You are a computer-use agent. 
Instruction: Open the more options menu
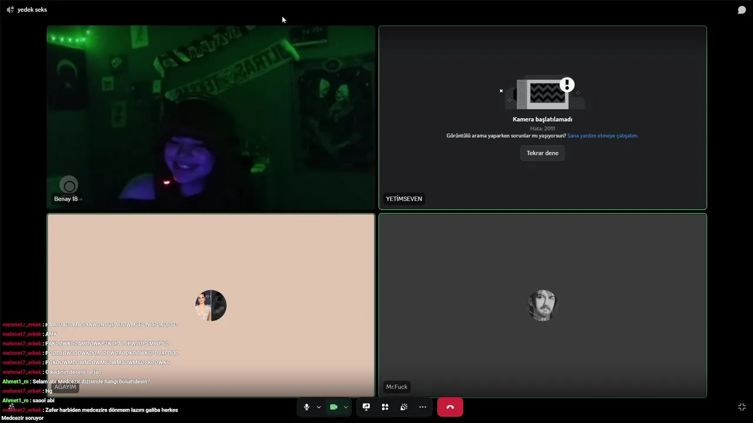click(423, 407)
